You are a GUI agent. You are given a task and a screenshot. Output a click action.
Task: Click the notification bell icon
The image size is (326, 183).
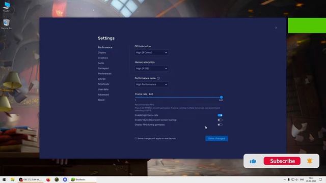[x=309, y=161]
